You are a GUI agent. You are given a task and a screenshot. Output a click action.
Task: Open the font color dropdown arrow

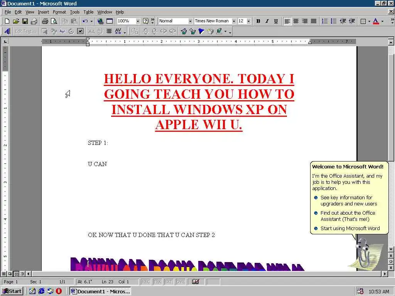tap(382, 21)
